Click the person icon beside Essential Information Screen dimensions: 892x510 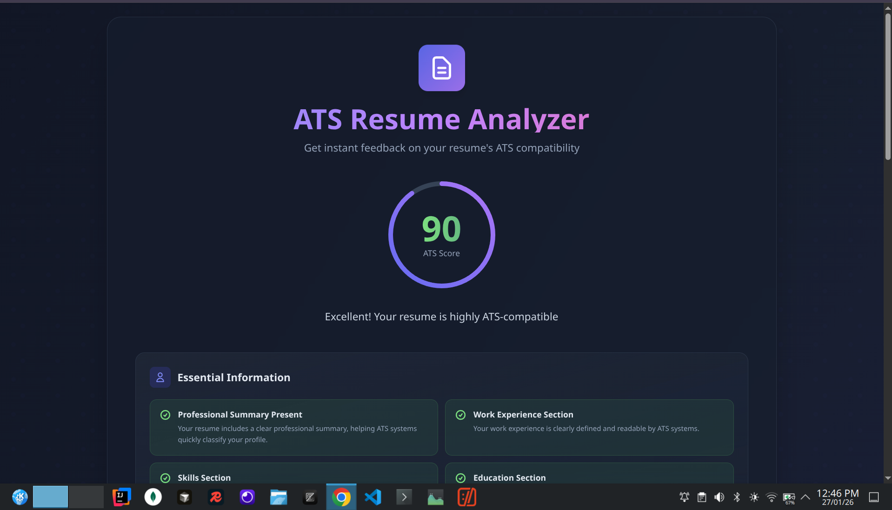click(x=160, y=377)
